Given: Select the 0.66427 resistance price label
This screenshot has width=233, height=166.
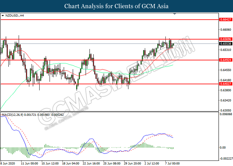Looking at the screenshot, I should coord(226,20).
